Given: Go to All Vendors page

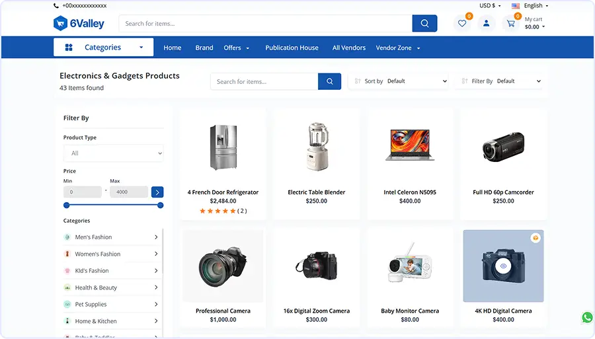Looking at the screenshot, I should [348, 48].
